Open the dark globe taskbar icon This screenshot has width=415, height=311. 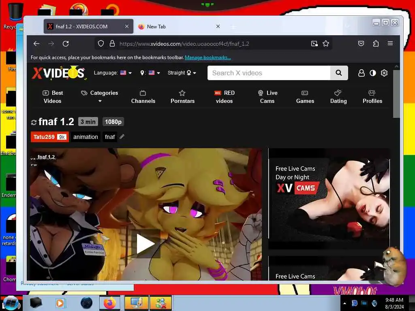coord(87,303)
